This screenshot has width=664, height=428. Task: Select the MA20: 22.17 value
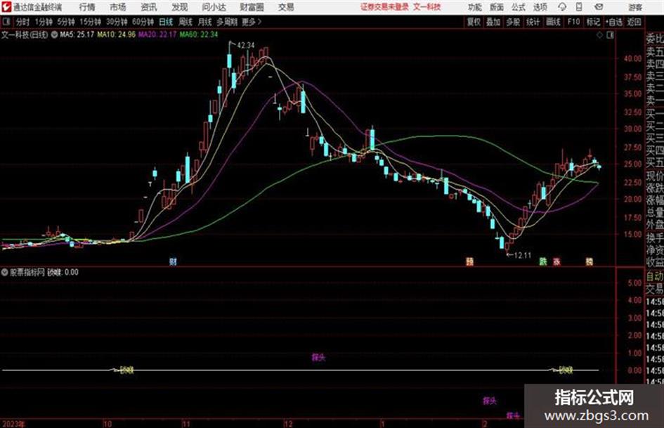[157, 34]
